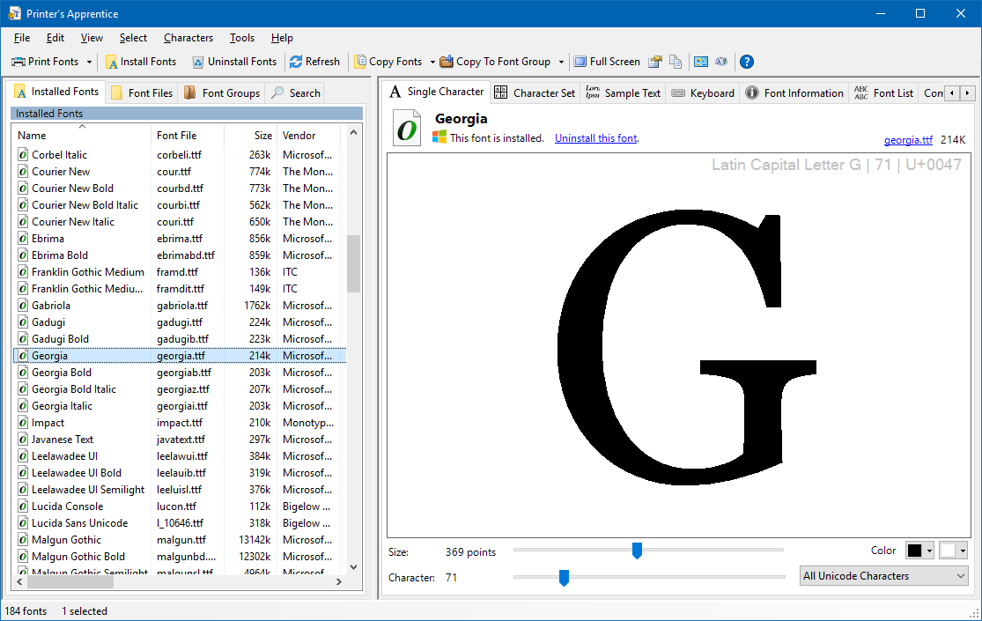Click the font icon beside Impact
This screenshot has height=621, width=982.
(23, 422)
